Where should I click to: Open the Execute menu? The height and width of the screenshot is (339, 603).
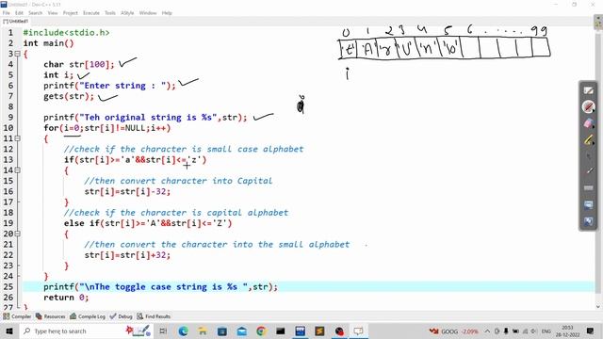(x=91, y=13)
